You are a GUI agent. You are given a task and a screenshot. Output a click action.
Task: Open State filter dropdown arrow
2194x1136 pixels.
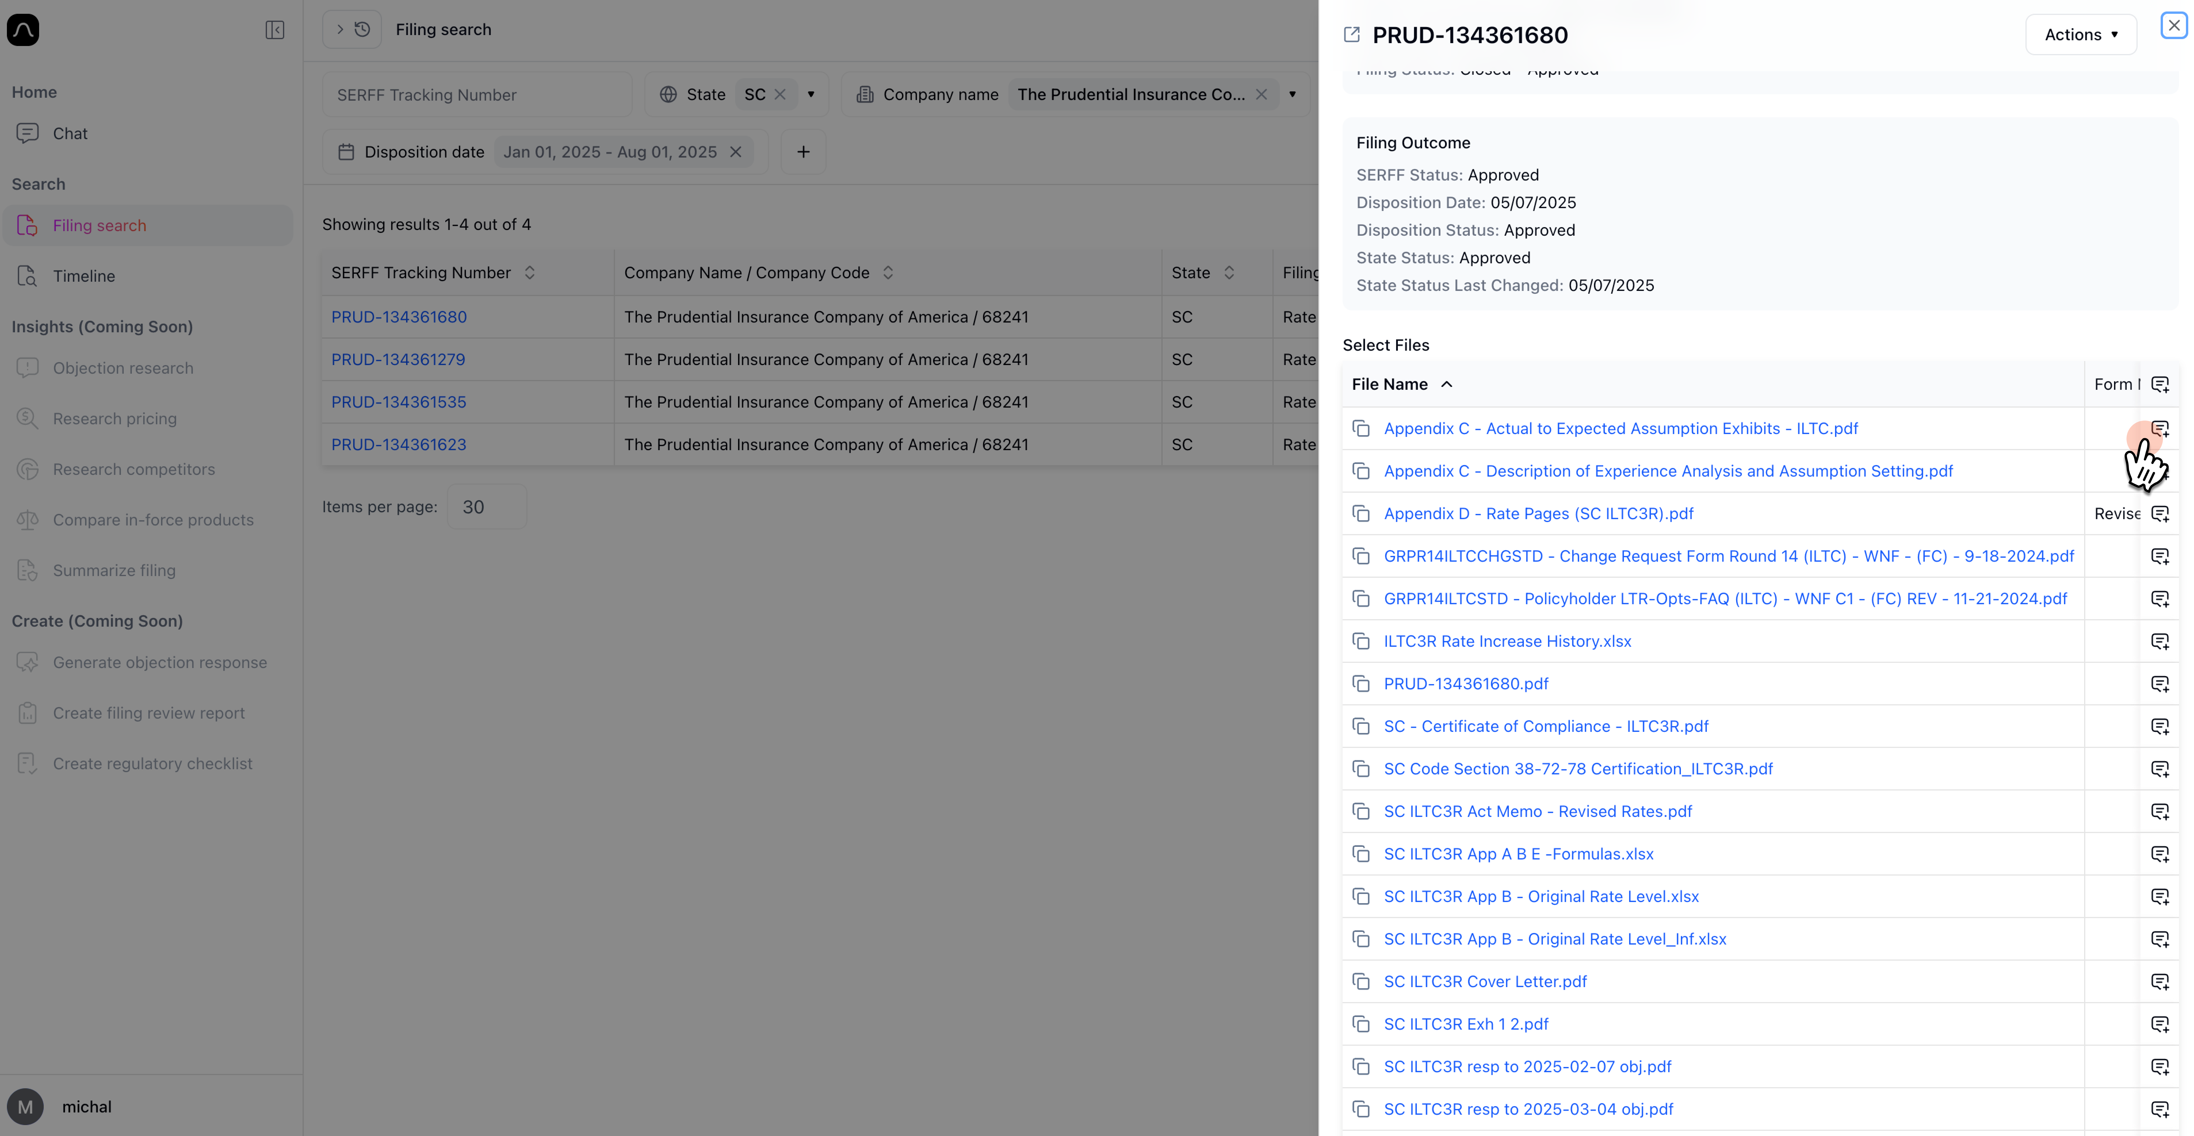(811, 95)
